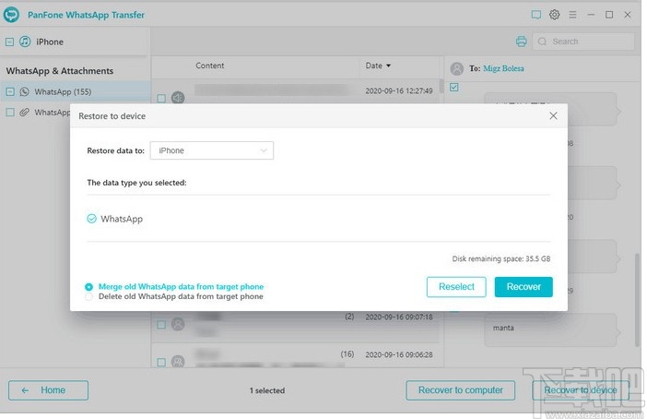
Task: Click the 2020-09-16 09:07:18 date cell
Action: pyautogui.click(x=399, y=317)
